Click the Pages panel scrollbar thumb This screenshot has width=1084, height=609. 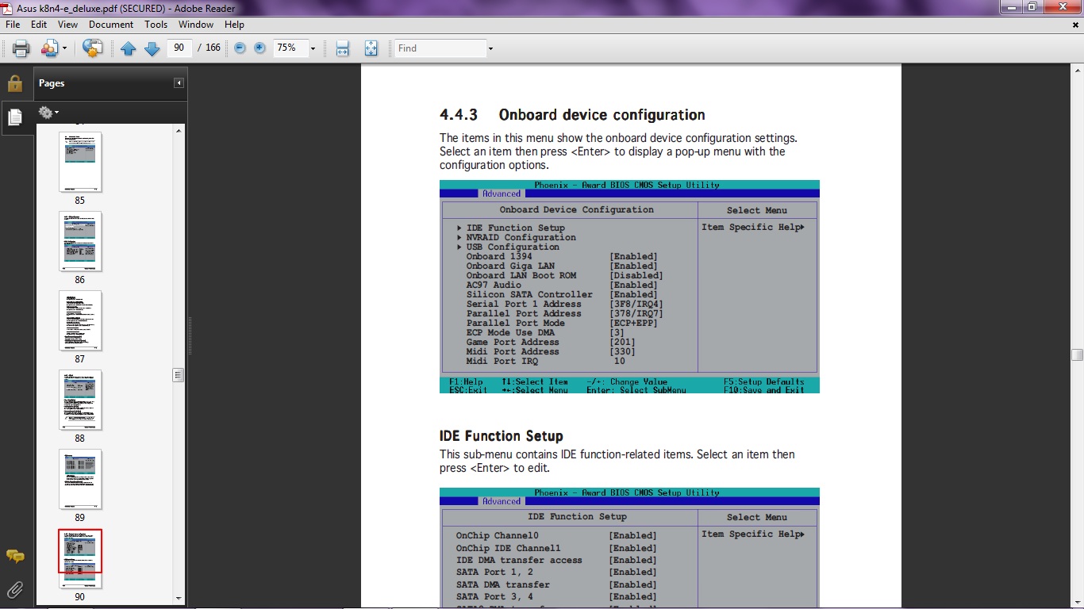click(179, 375)
